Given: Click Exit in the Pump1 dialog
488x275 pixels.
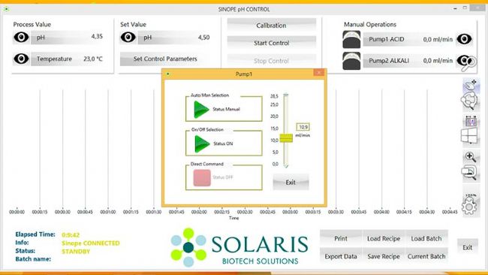Looking at the screenshot, I should coord(291,182).
